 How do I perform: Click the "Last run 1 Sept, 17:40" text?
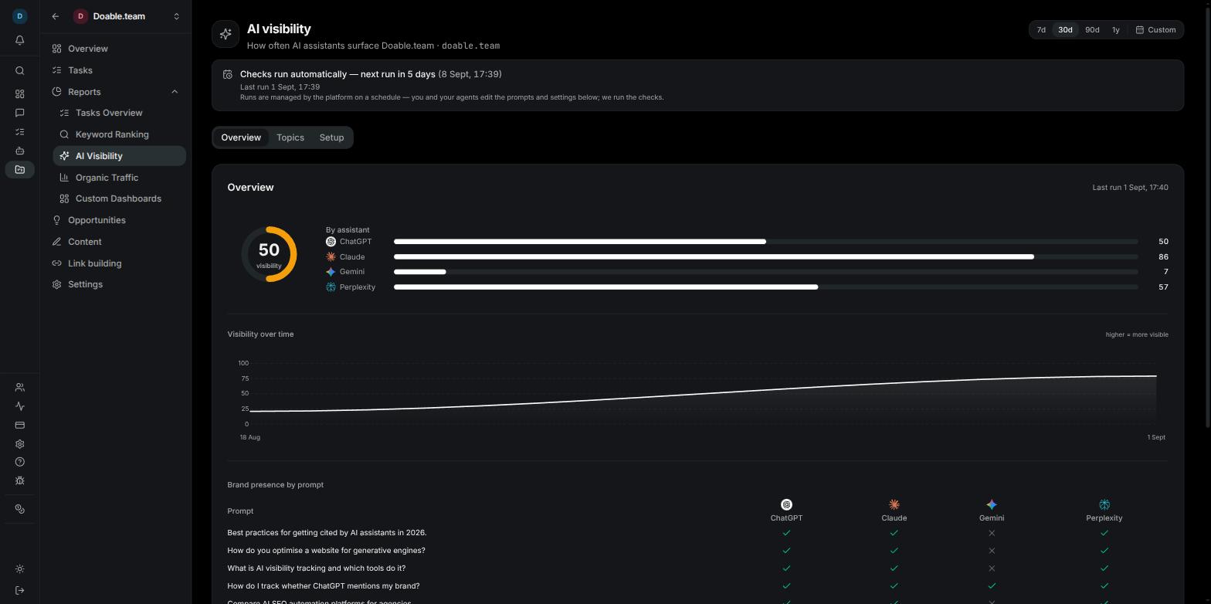(1130, 188)
